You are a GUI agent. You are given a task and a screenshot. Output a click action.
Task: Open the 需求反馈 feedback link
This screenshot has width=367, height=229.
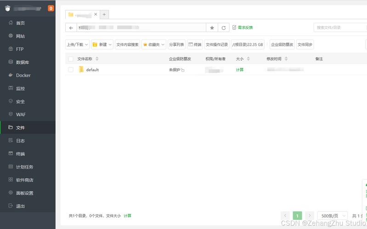(x=243, y=27)
